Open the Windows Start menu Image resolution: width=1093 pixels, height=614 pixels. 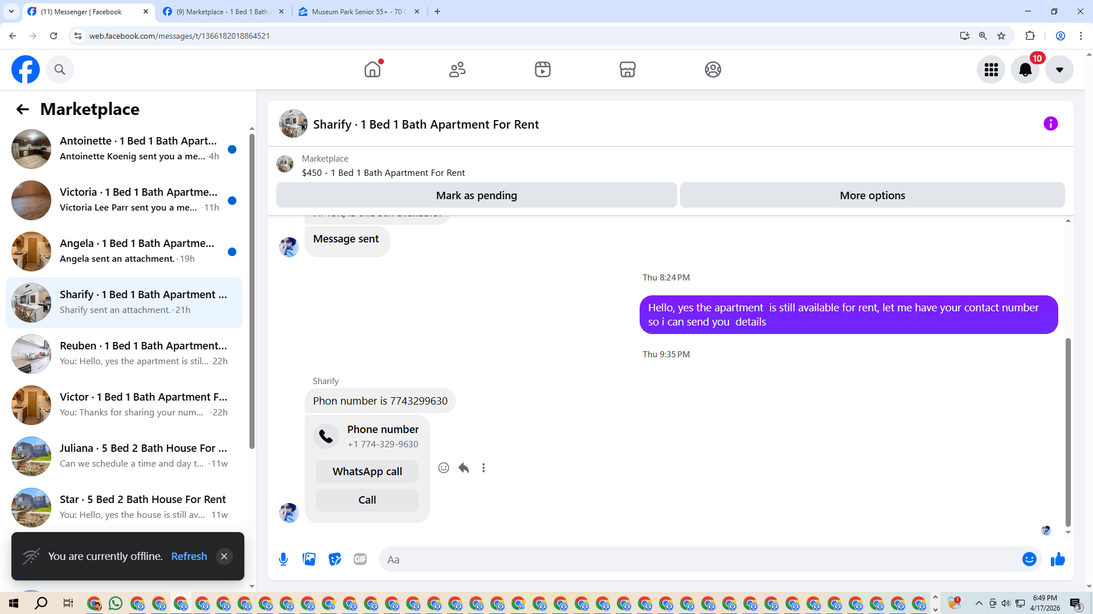[x=14, y=603]
